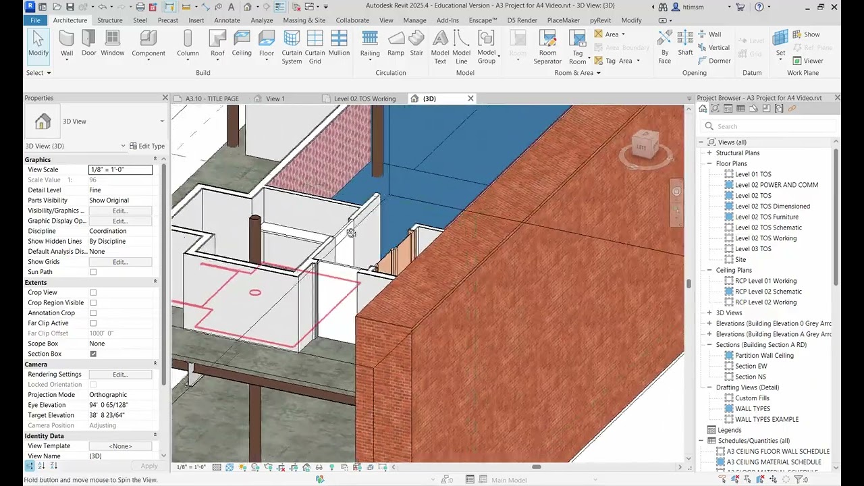Viewport: 864px width, 486px height.
Task: Open the Area tool dropdown
Action: 623,34
